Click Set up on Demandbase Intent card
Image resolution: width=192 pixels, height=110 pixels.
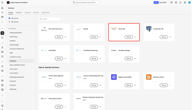pos(59,107)
